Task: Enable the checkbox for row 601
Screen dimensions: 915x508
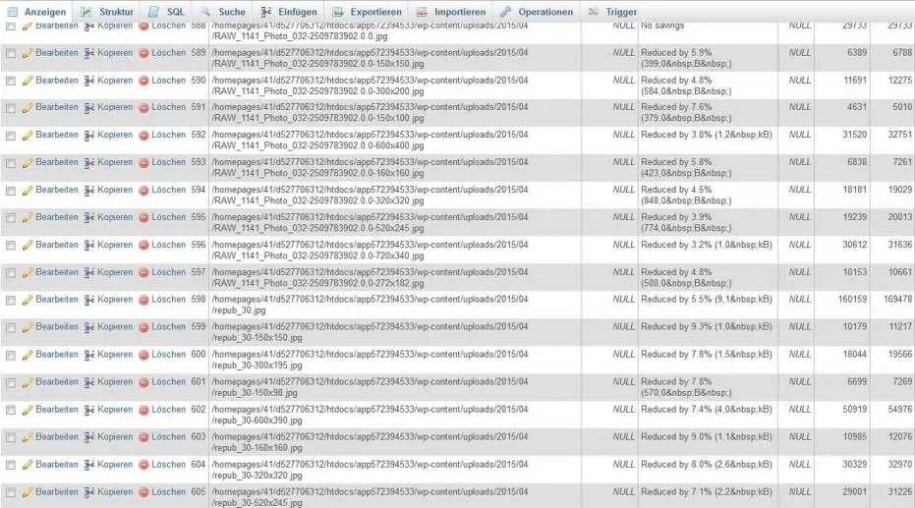Action: [x=11, y=382]
